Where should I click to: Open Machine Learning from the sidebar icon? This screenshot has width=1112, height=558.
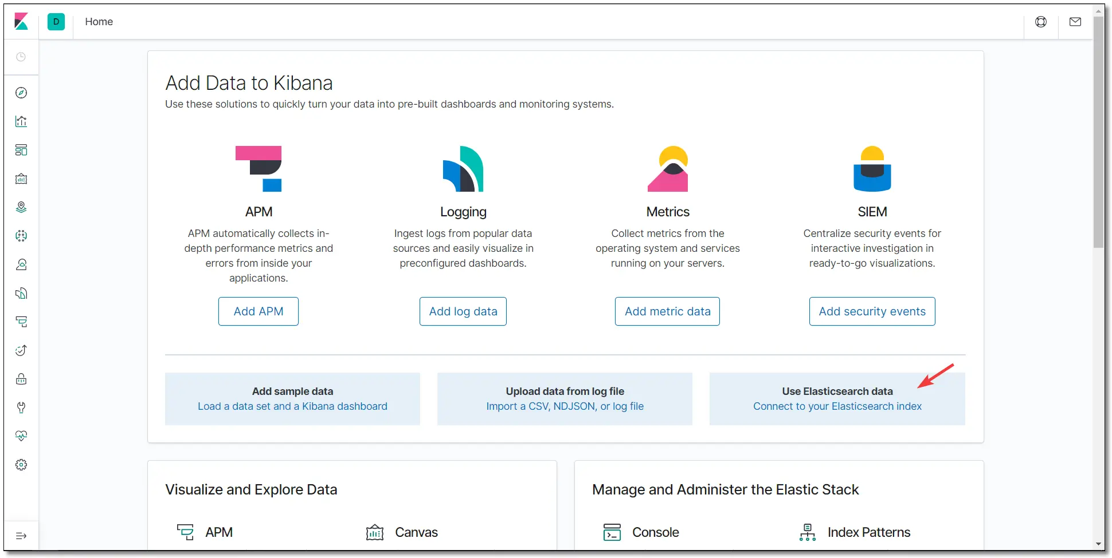tap(21, 236)
